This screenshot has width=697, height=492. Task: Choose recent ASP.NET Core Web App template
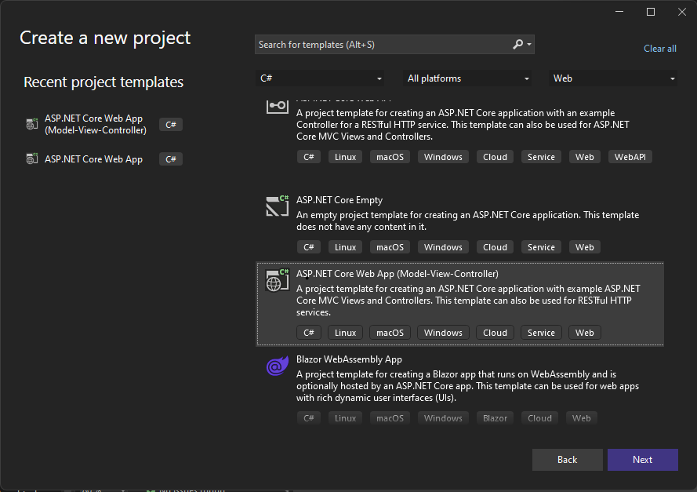(93, 159)
